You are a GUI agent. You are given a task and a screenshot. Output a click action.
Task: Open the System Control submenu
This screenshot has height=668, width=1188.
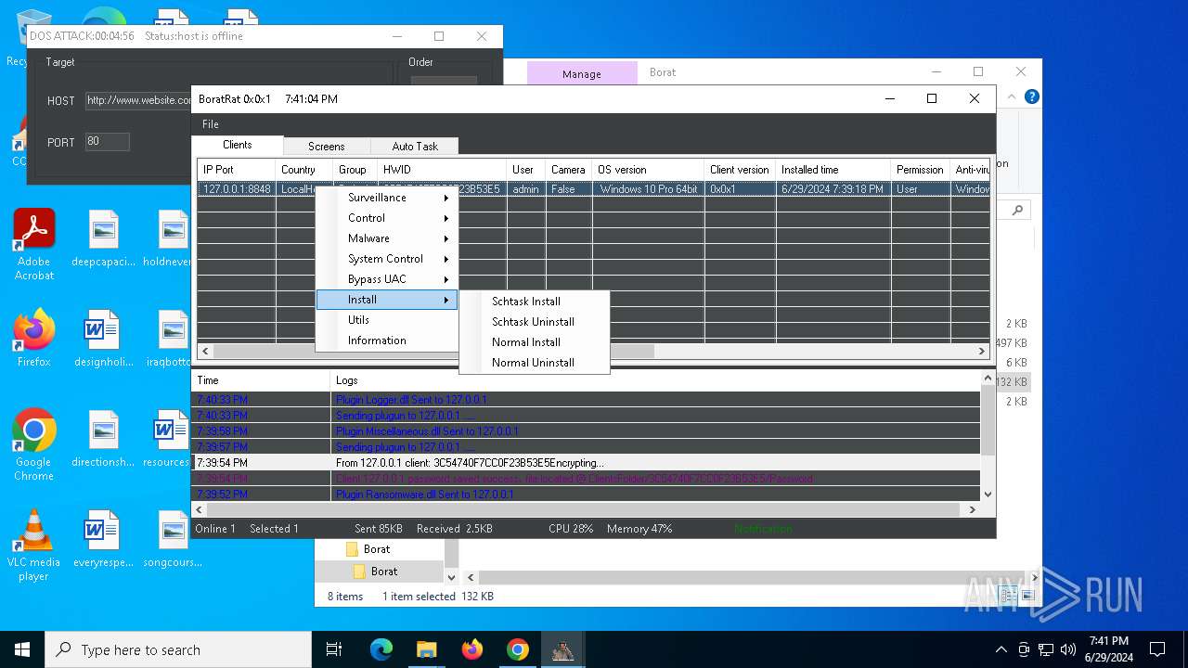pos(387,259)
